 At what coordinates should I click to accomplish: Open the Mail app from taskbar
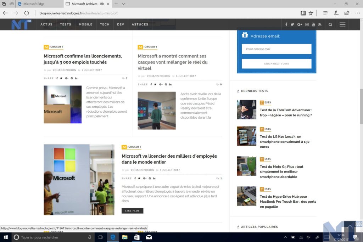click(x=149, y=237)
